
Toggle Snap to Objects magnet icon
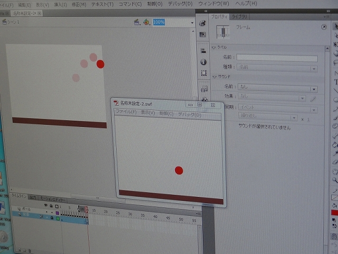pyautogui.click(x=334, y=236)
